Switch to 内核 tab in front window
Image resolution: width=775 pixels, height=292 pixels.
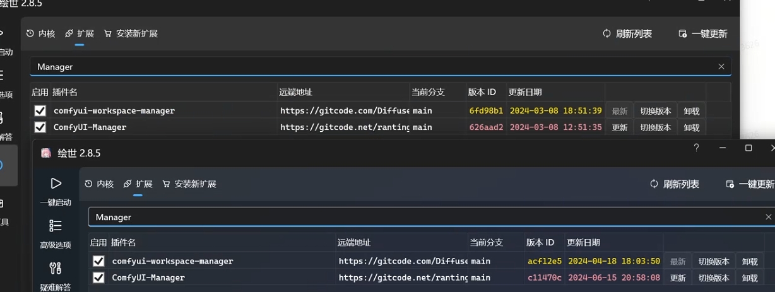click(99, 184)
